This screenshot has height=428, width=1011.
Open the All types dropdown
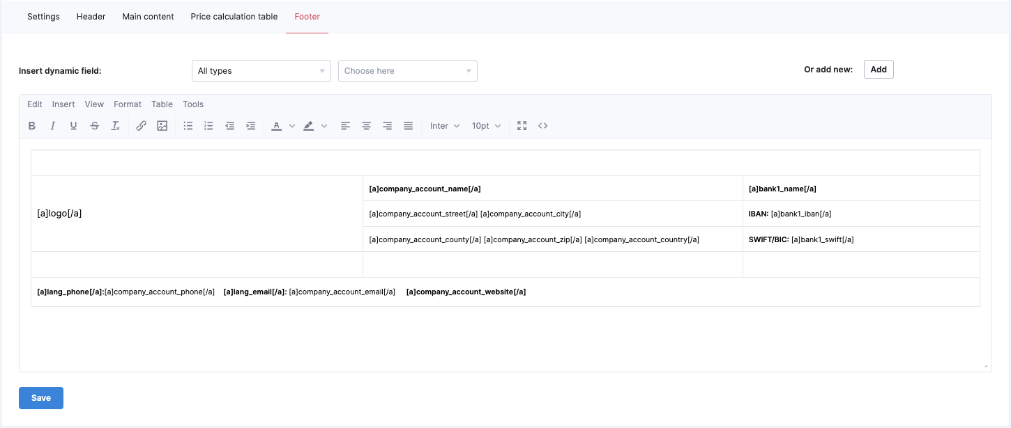coord(261,71)
